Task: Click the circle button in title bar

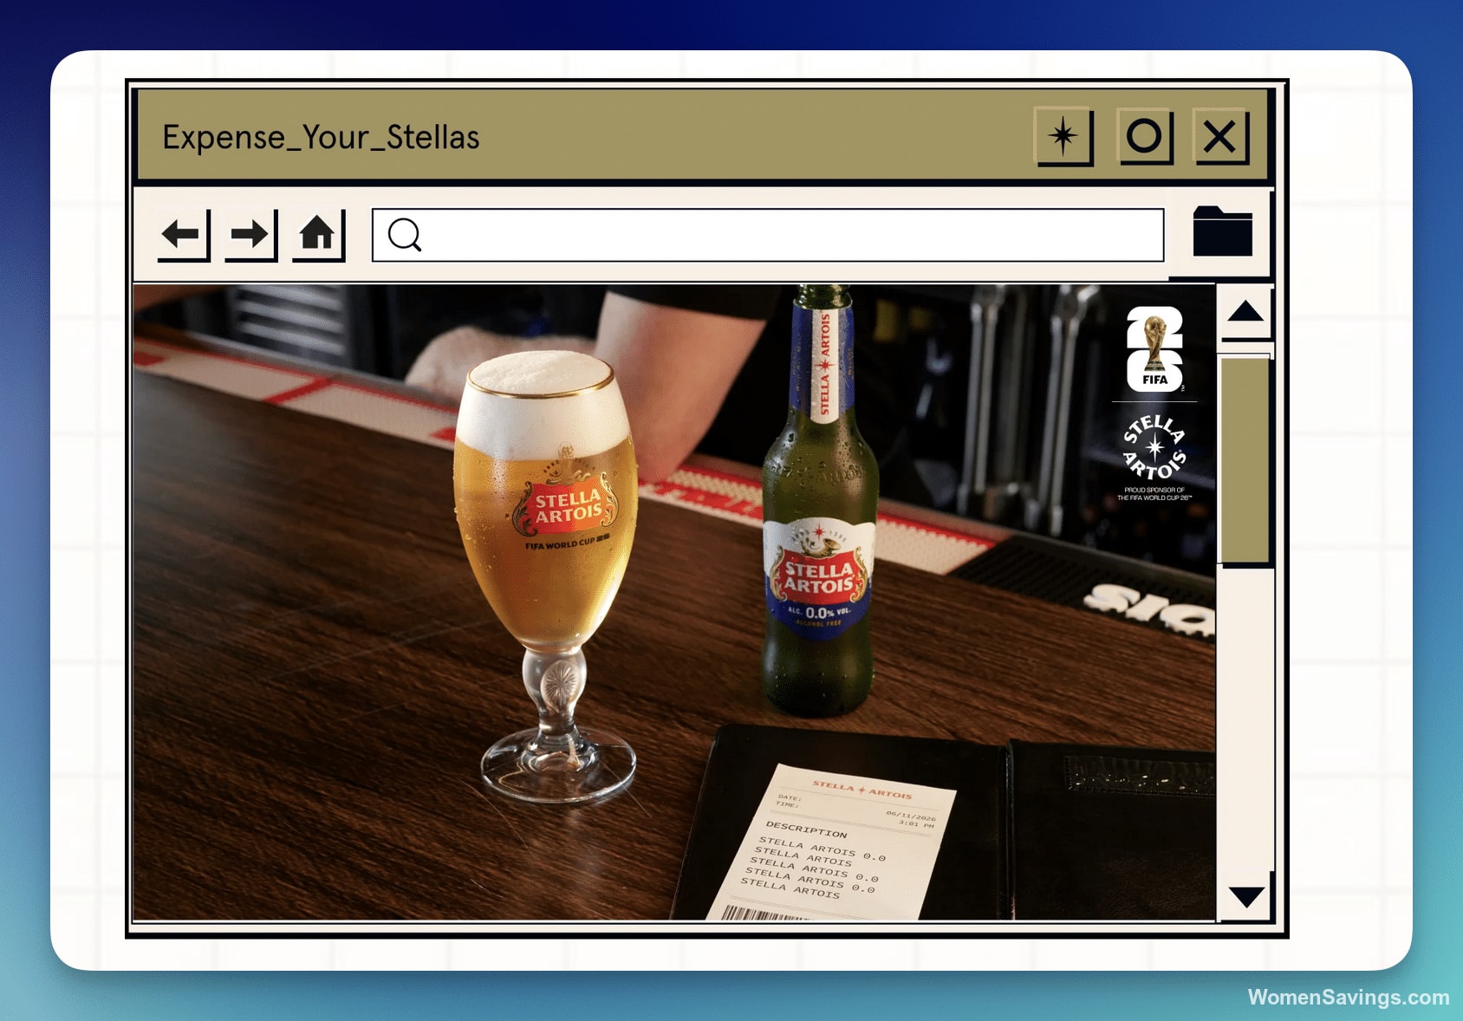Action: tap(1145, 137)
